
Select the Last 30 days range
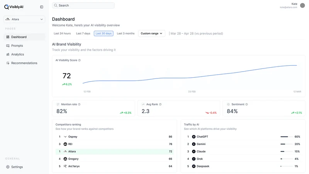(x=104, y=34)
